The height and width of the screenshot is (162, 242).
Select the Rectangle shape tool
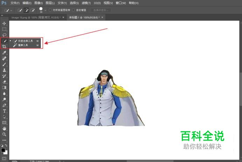pos(4,123)
